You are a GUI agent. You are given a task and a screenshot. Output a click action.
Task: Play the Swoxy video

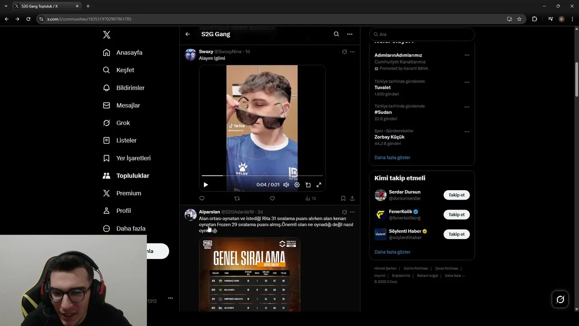coord(206,185)
